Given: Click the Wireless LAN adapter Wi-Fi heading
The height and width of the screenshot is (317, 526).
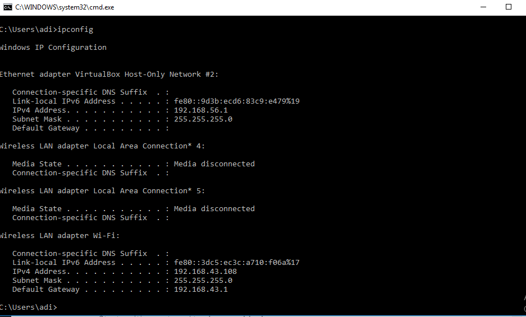Looking at the screenshot, I should (x=60, y=236).
